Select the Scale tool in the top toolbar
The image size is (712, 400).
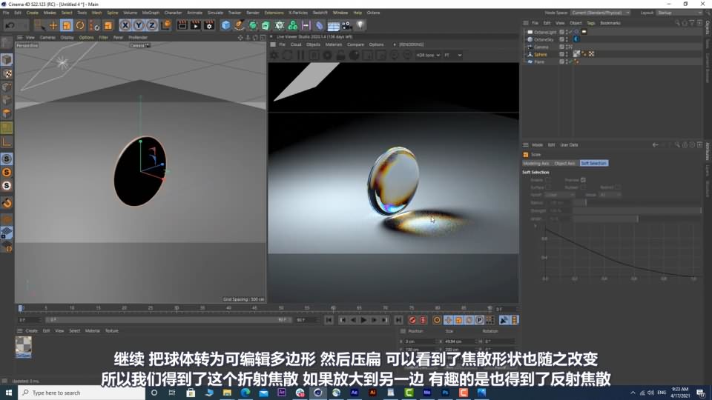point(67,25)
